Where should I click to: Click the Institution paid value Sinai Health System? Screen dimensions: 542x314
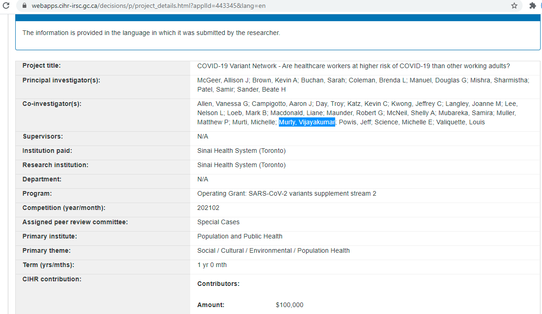[x=241, y=151]
